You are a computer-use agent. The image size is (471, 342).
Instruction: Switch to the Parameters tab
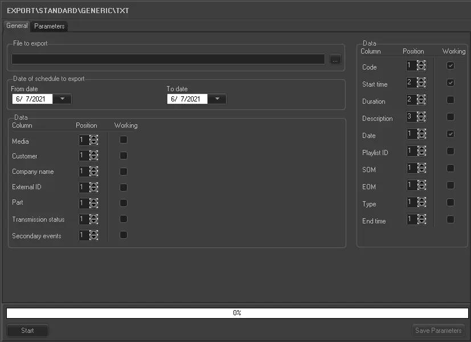pyautogui.click(x=50, y=26)
